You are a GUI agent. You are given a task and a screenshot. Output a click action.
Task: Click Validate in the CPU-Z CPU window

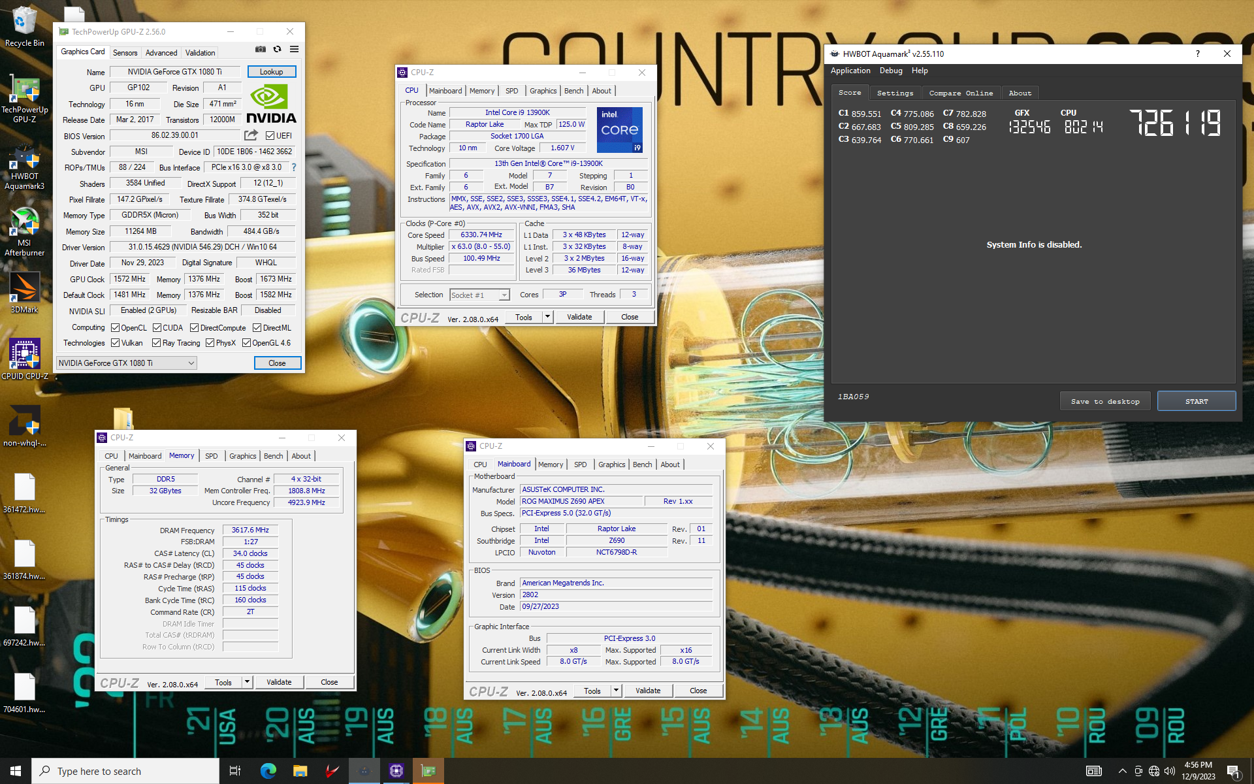pos(579,317)
